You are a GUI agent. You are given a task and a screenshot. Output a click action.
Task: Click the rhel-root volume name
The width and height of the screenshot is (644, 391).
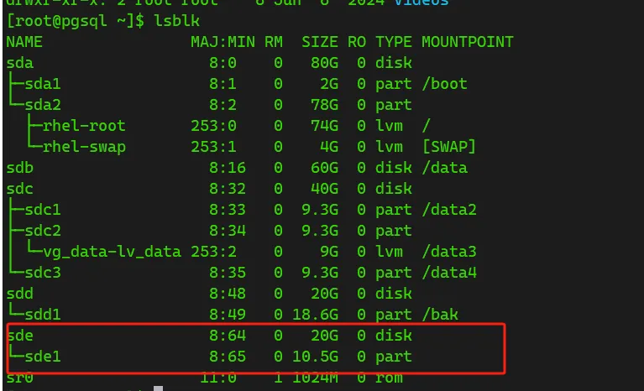coord(84,126)
